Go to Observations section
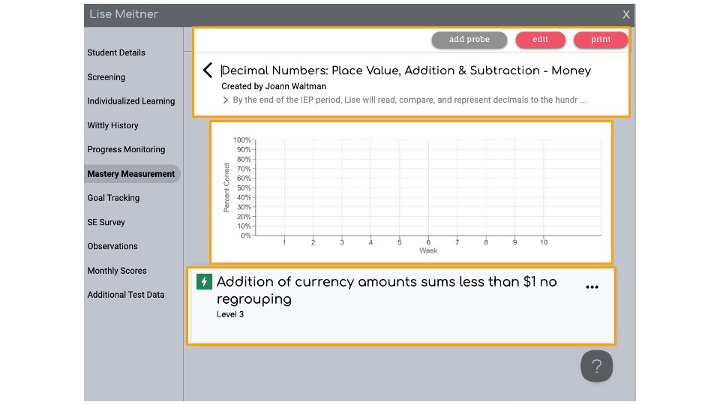Viewport: 720px width, 405px height. [x=112, y=246]
